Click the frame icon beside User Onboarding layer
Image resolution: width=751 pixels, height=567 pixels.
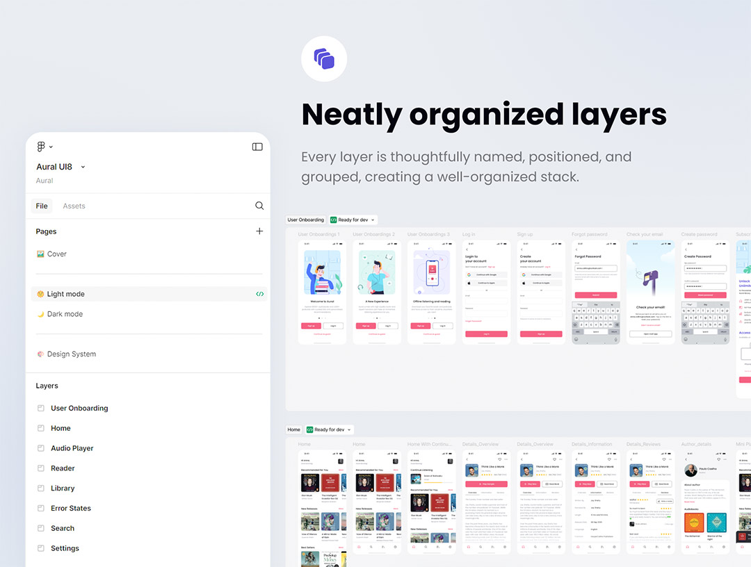[x=41, y=408]
